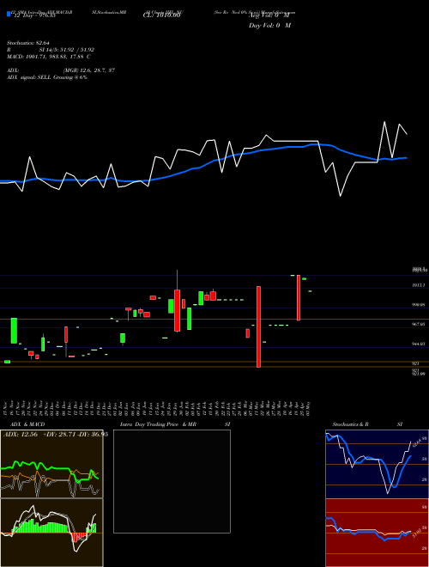Click the 1013.1 price axis label
This screenshot has width=429, height=567.
coord(419,285)
